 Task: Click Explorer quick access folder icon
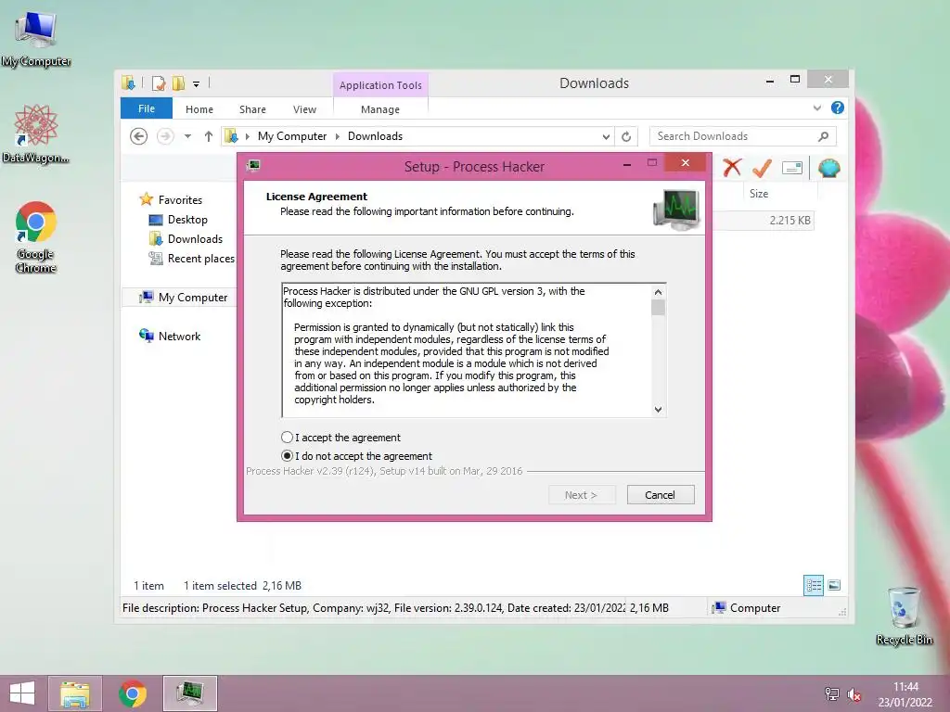[x=128, y=83]
